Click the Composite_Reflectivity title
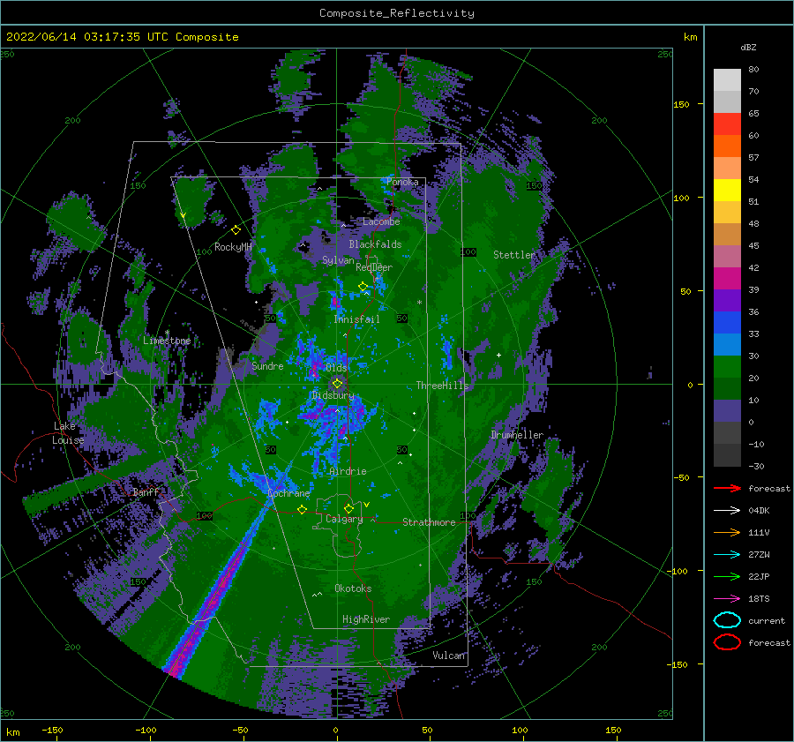Image resolution: width=794 pixels, height=742 pixels. click(x=396, y=13)
